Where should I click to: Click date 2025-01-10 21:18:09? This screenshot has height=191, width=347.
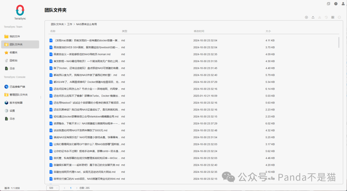[x=205, y=96]
